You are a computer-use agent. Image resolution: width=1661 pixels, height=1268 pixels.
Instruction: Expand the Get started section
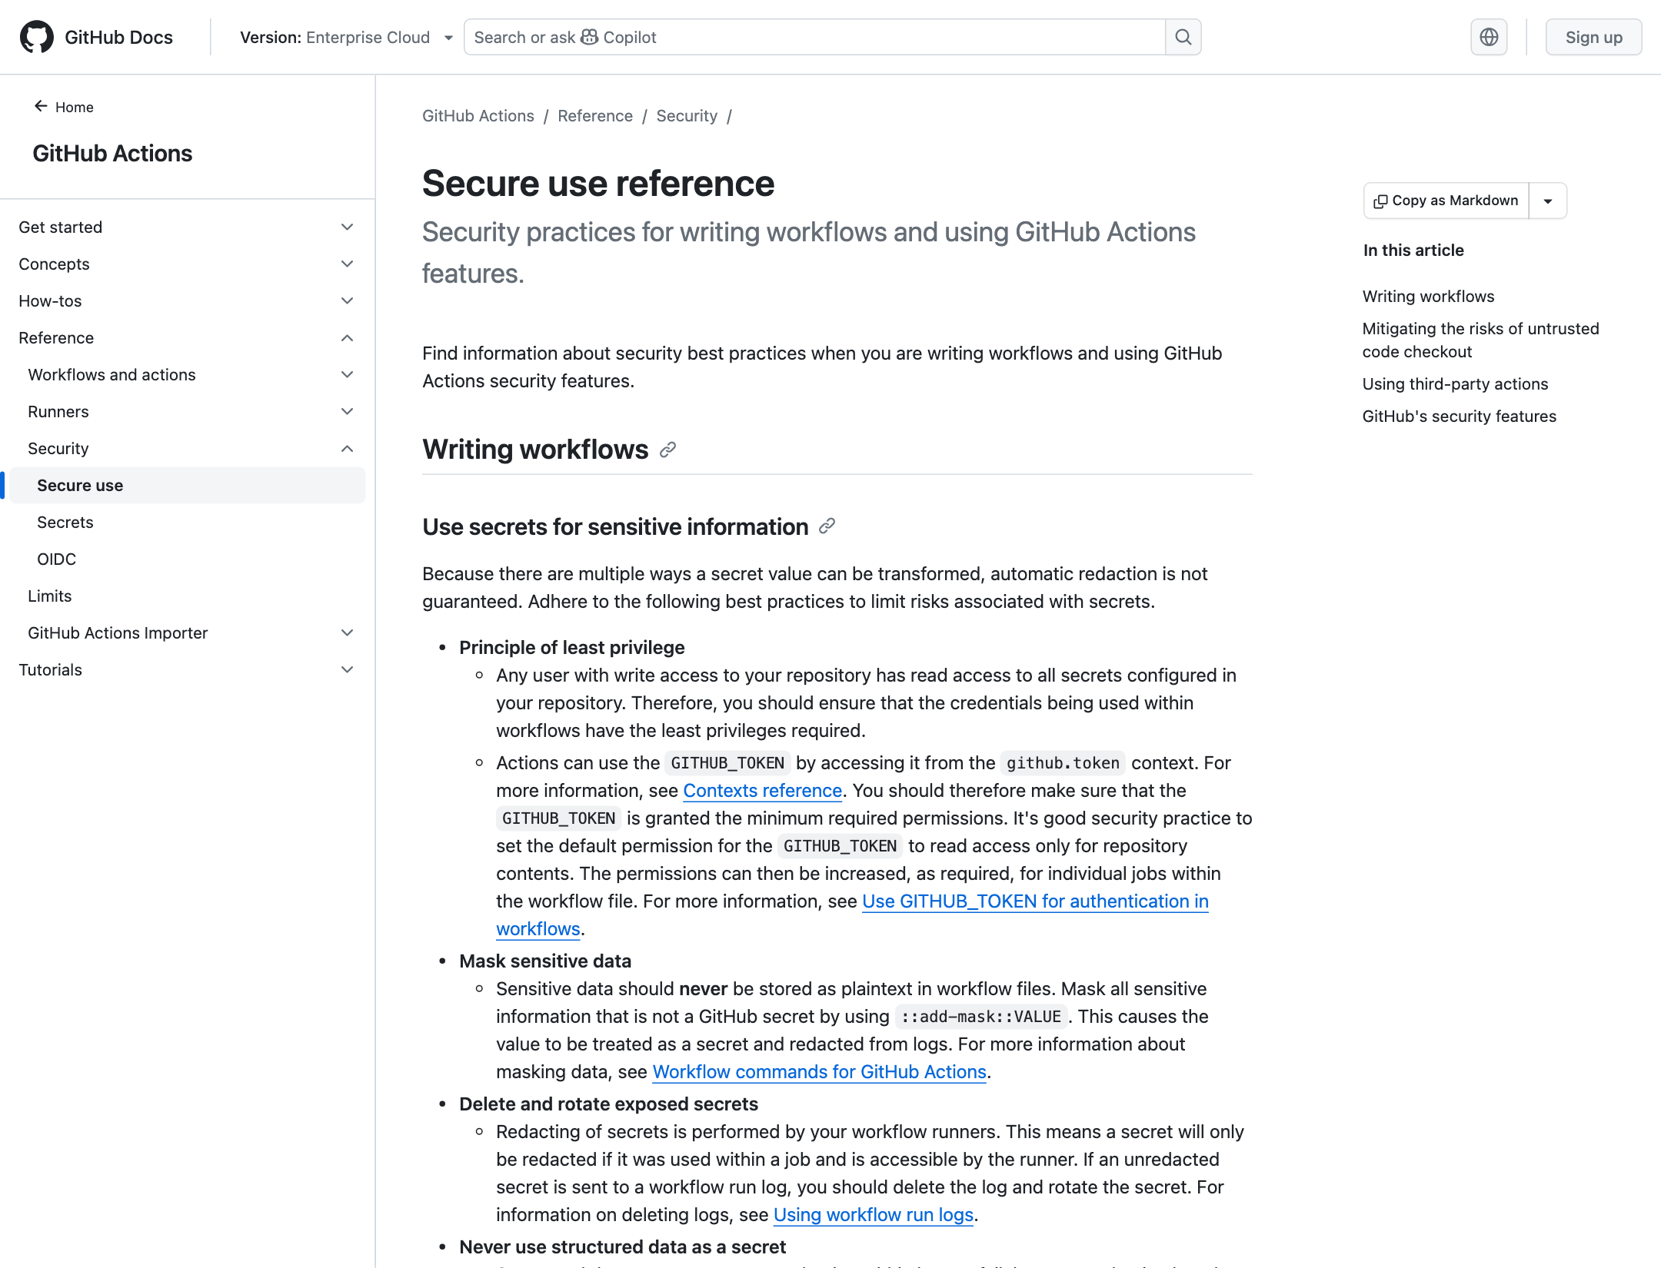pyautogui.click(x=187, y=227)
